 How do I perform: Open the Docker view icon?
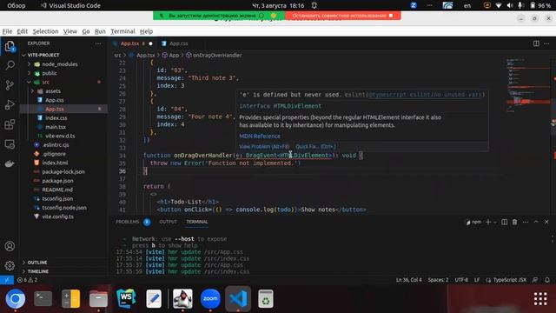pos(10,163)
